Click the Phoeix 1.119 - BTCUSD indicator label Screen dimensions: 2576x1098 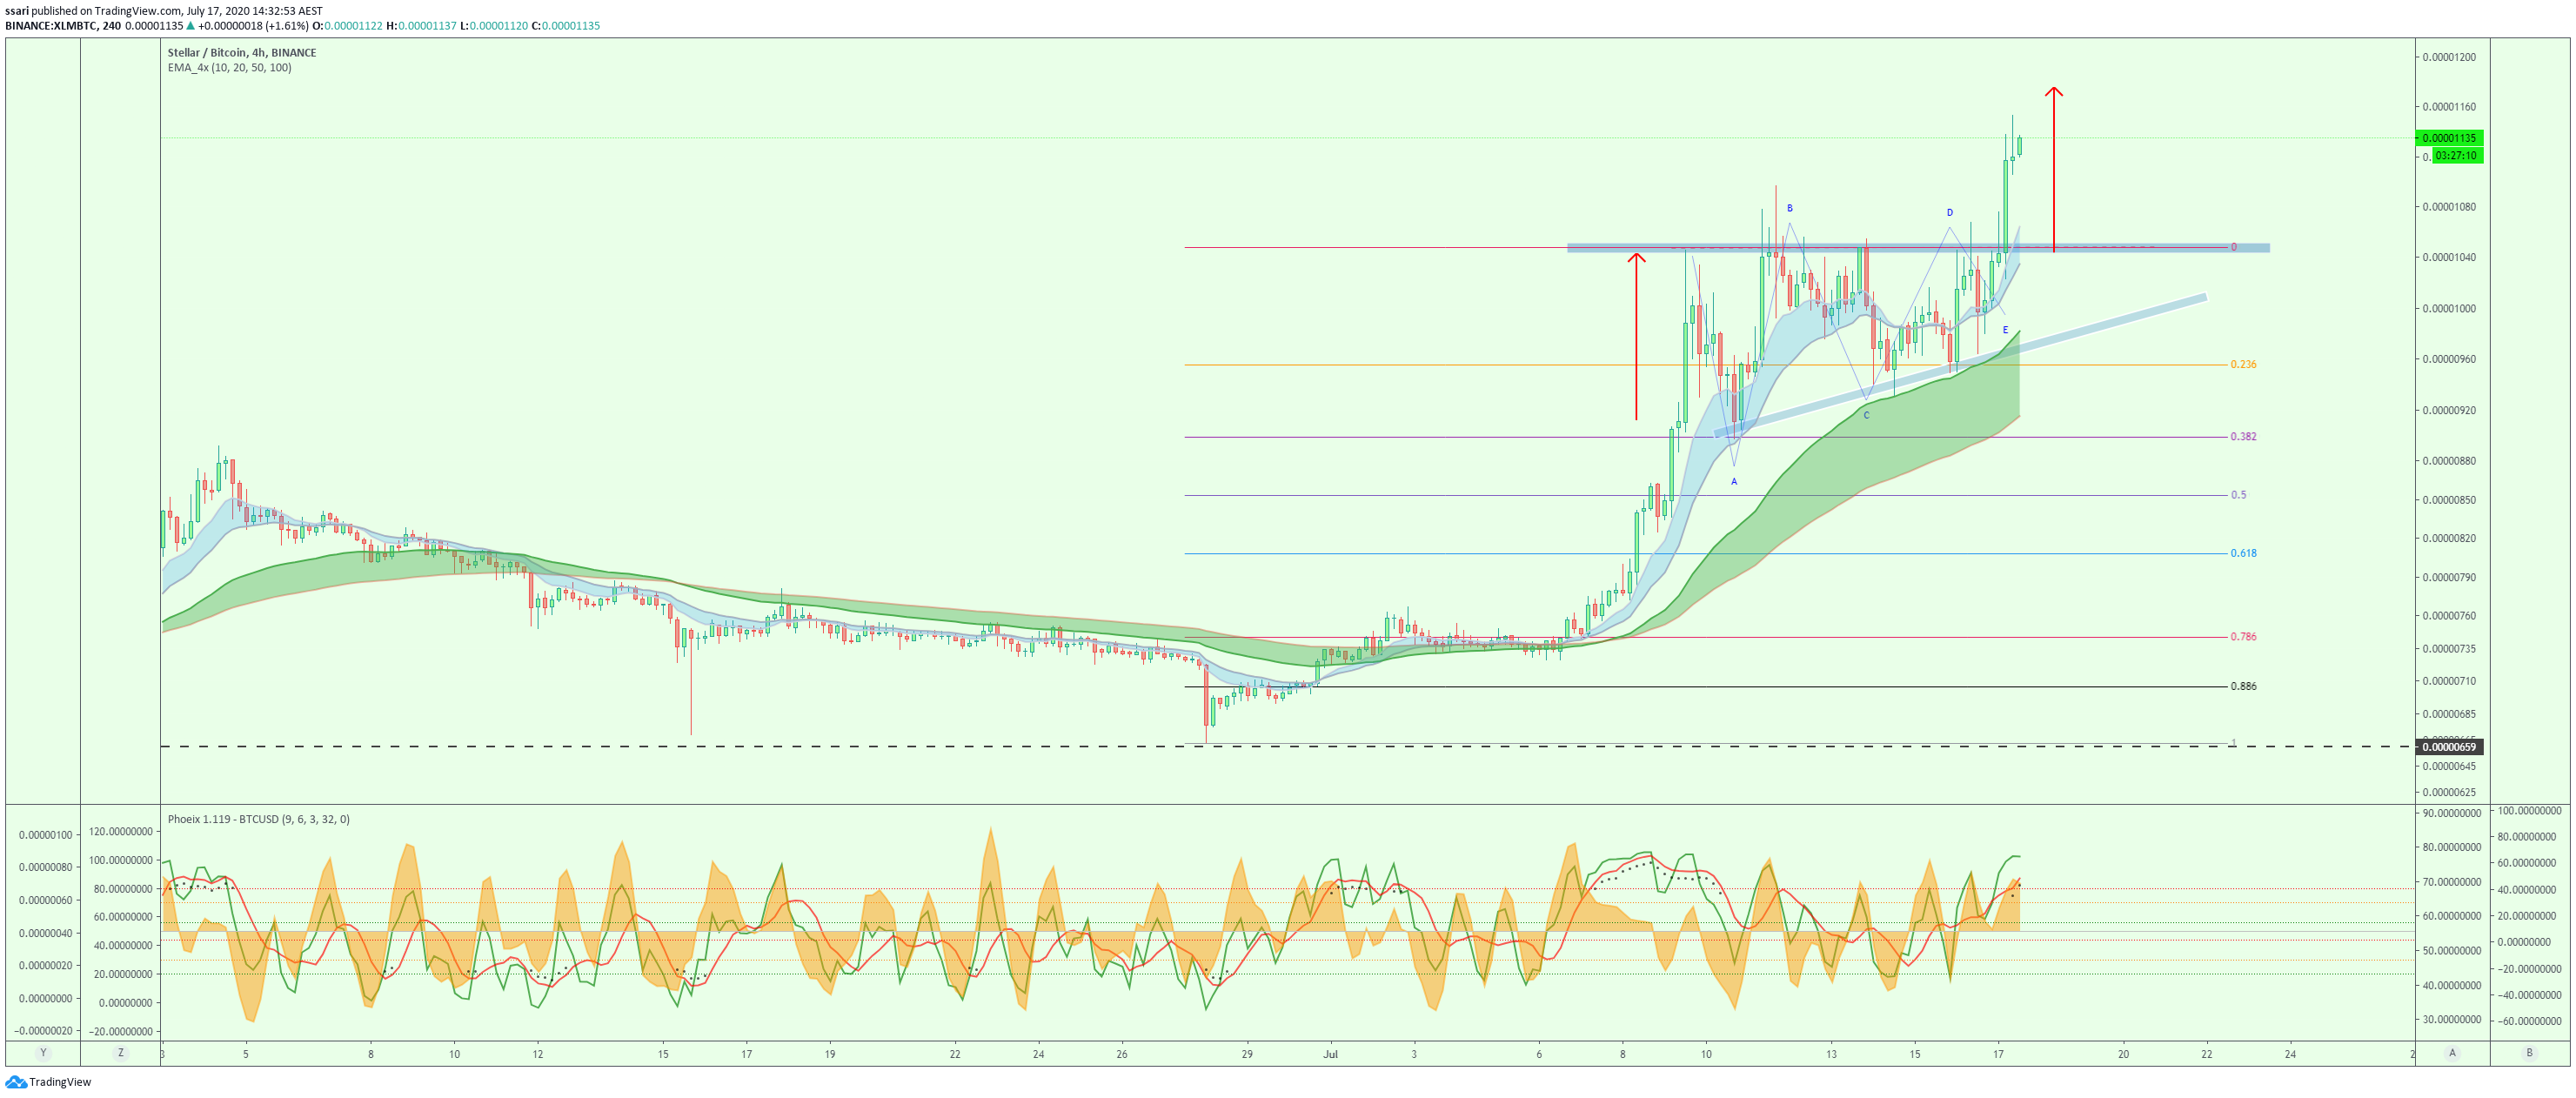[259, 819]
